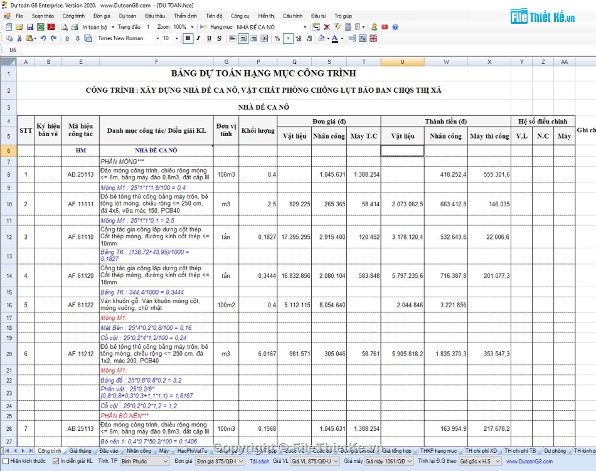
Task: Open the Giá máy 1061/QĐ dropdown
Action: [388, 461]
